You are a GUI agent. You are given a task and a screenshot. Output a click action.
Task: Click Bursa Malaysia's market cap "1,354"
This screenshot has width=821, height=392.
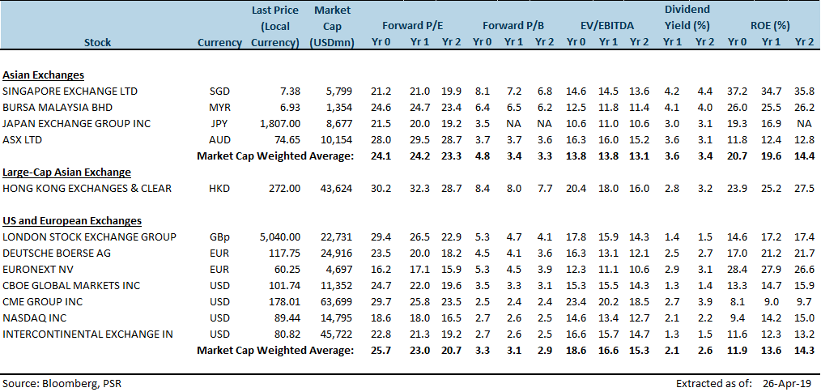pyautogui.click(x=340, y=108)
